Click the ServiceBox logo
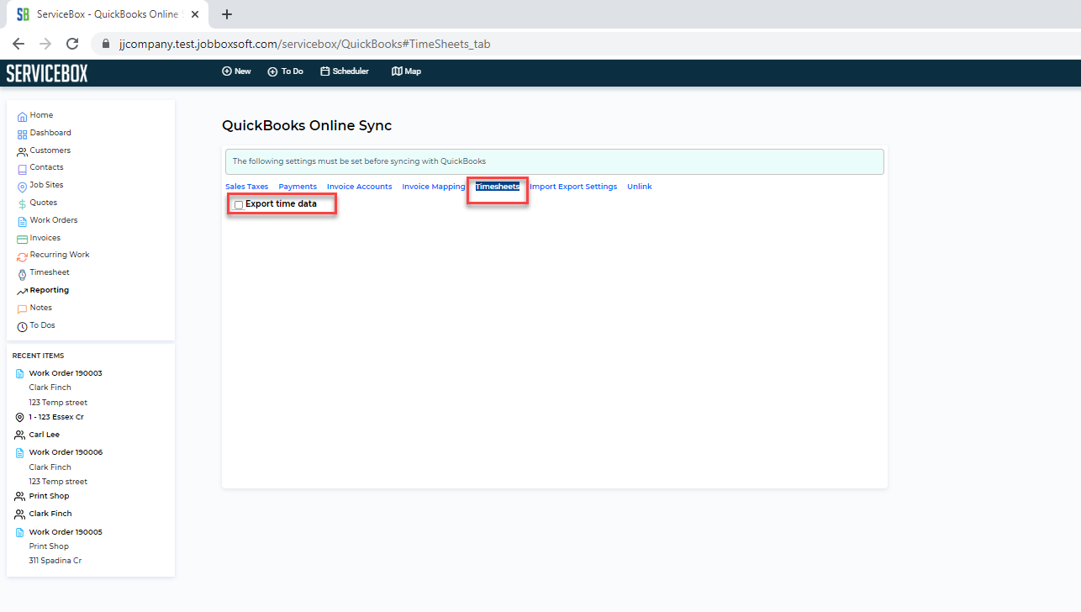This screenshot has height=612, width=1081. tap(47, 73)
